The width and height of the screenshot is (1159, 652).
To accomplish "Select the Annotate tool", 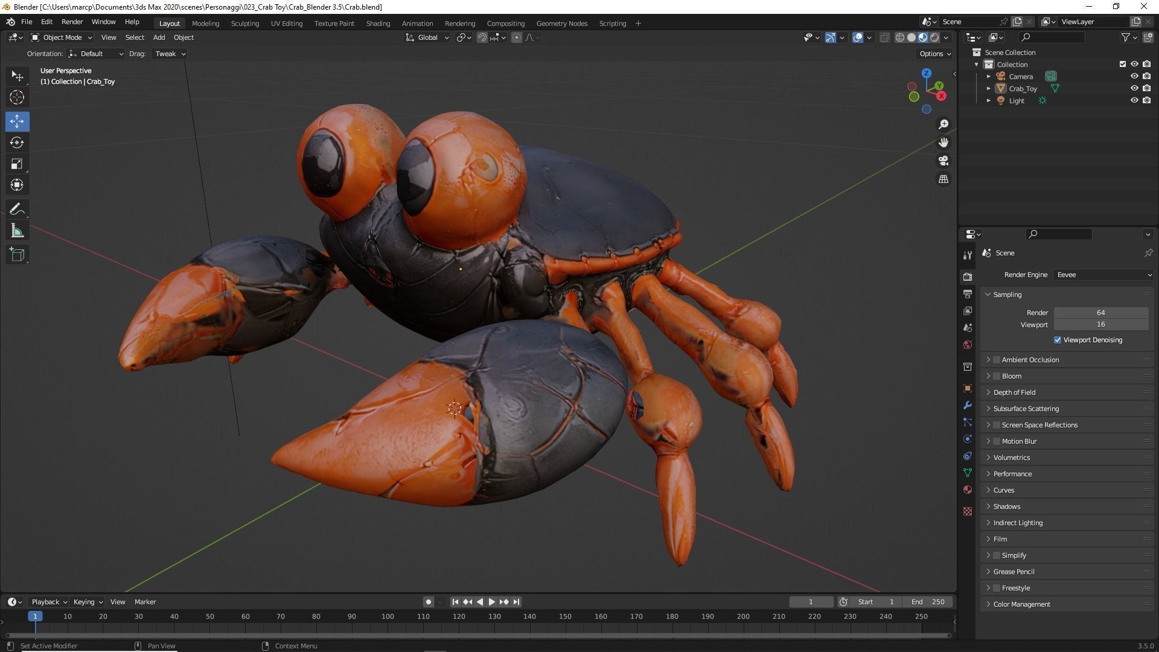I will (17, 209).
